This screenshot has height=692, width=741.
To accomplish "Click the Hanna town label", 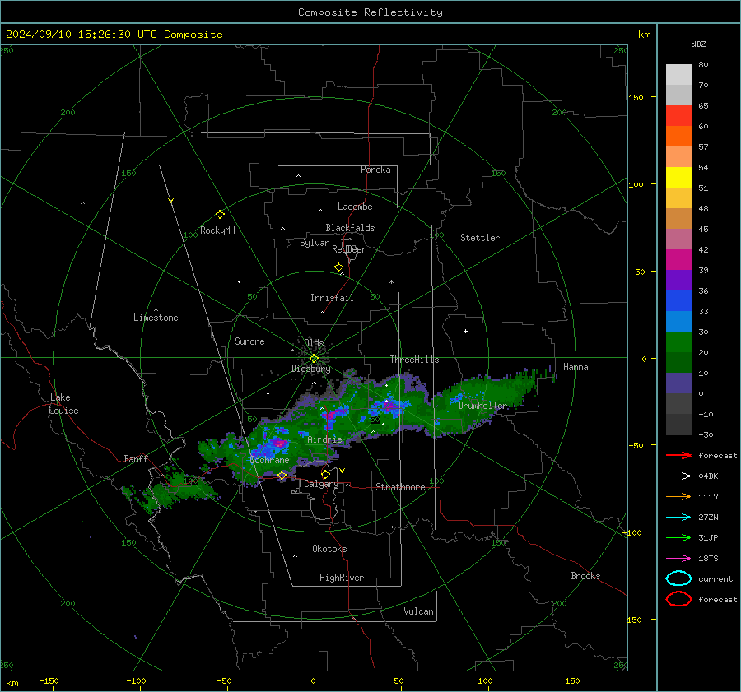I will 576,367.
